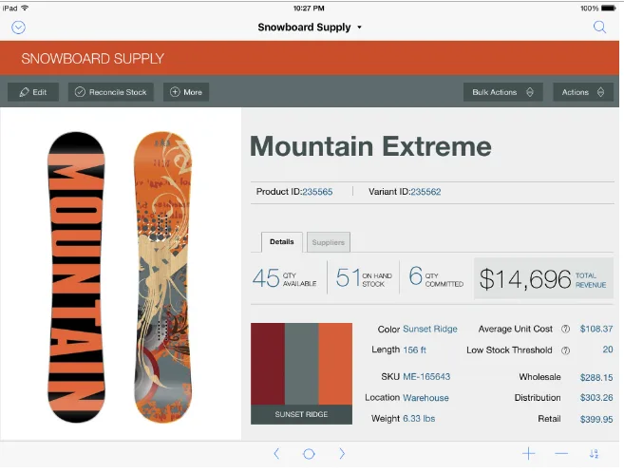Select the Sunset Ridge color swatch
This screenshot has width=624, height=473.
coord(301,373)
